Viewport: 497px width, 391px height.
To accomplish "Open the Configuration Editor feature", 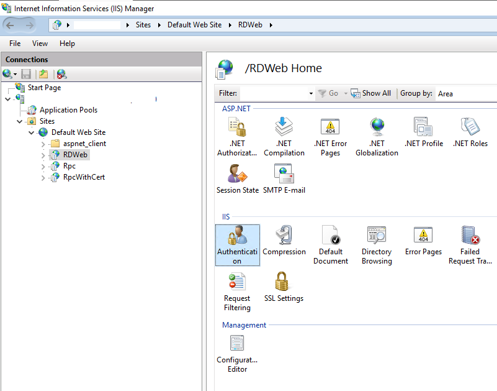I will click(x=237, y=354).
